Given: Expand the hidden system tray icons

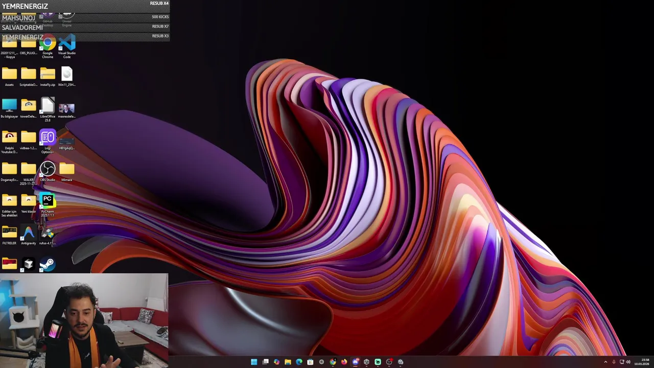Looking at the screenshot, I should 605,362.
